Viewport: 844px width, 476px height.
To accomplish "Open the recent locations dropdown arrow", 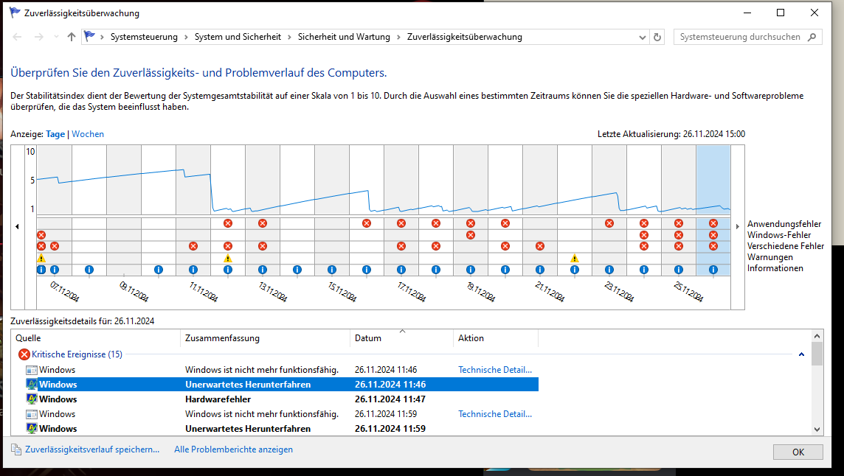I will tap(56, 37).
